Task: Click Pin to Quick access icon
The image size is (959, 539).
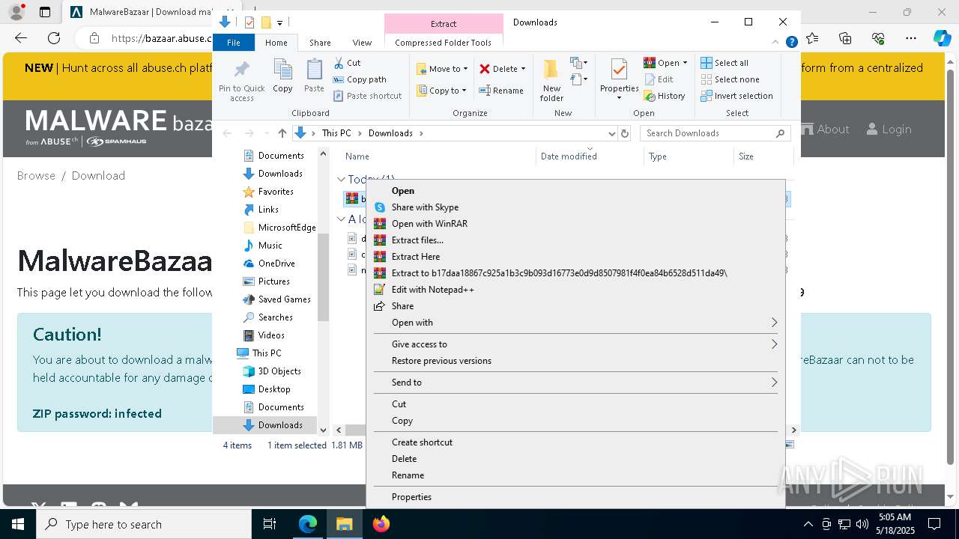Action: 241,81
